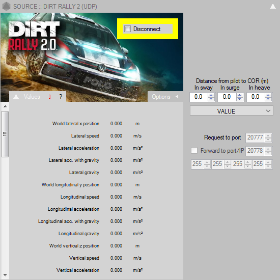Open the Options tab
Screen dimensions: 280x280
pos(161,97)
